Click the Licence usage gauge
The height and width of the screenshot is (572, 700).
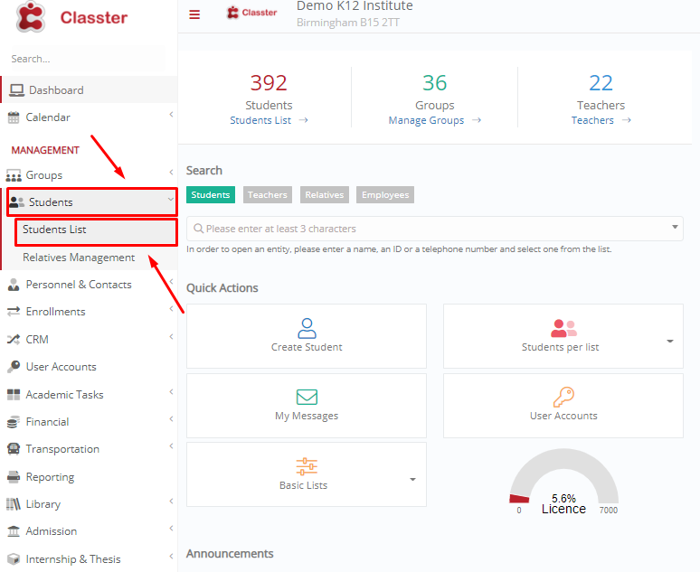click(x=564, y=482)
